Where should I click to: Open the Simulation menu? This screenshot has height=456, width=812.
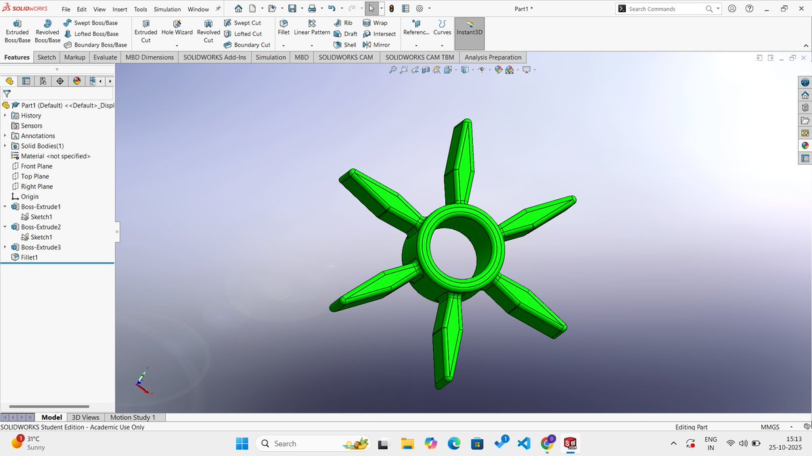(x=167, y=9)
